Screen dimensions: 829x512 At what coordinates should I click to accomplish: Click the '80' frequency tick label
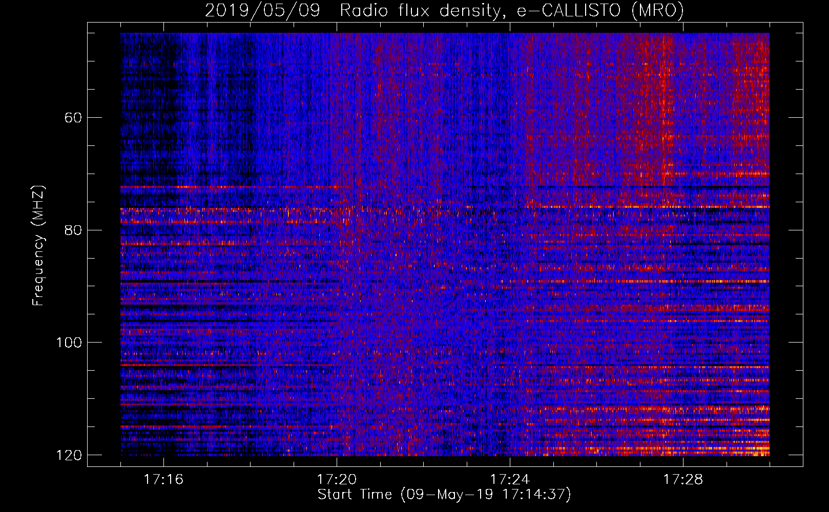[x=73, y=230]
